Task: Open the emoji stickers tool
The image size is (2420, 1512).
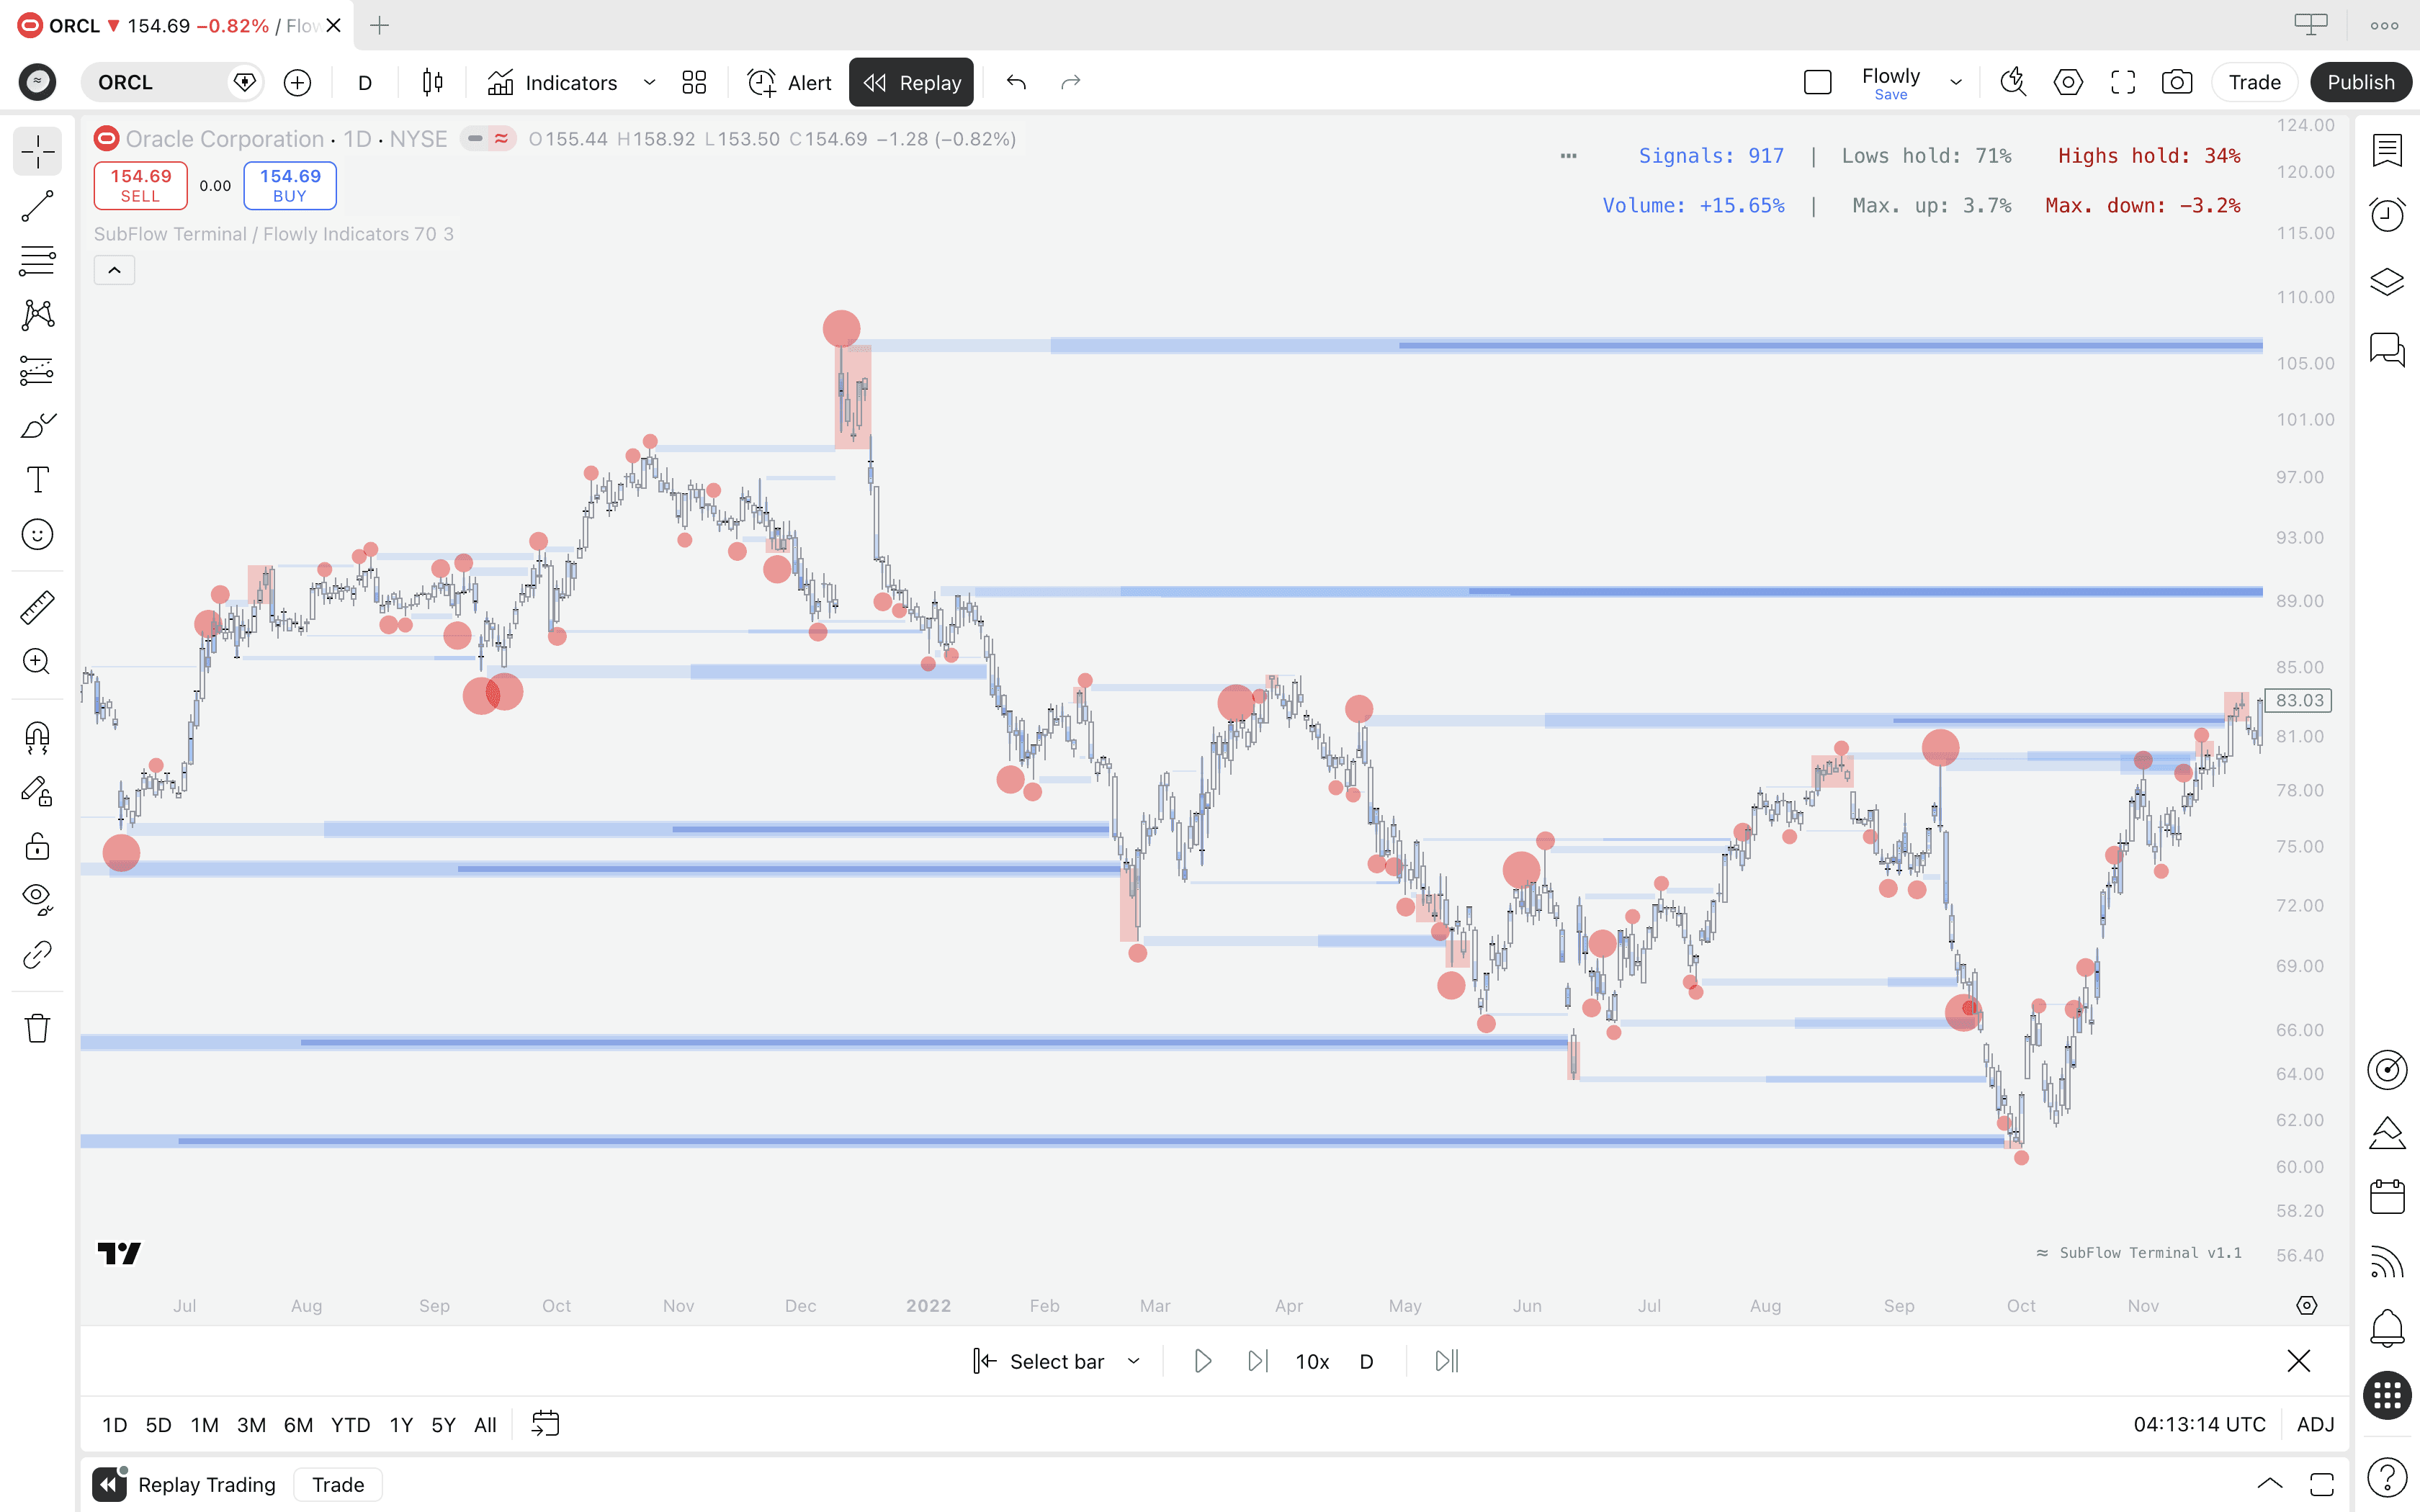Action: click(37, 534)
